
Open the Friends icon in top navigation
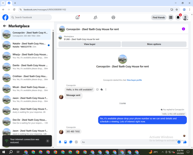tap(95, 17)
